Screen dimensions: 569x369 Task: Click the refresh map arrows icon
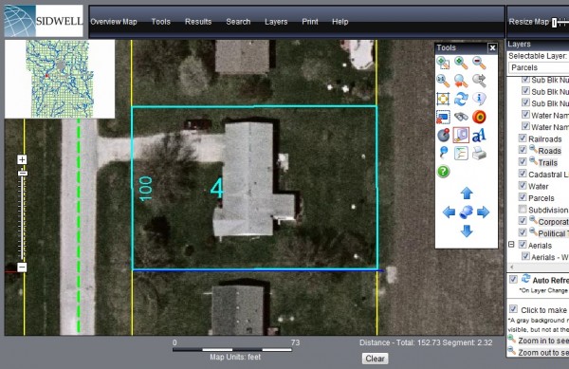[461, 99]
